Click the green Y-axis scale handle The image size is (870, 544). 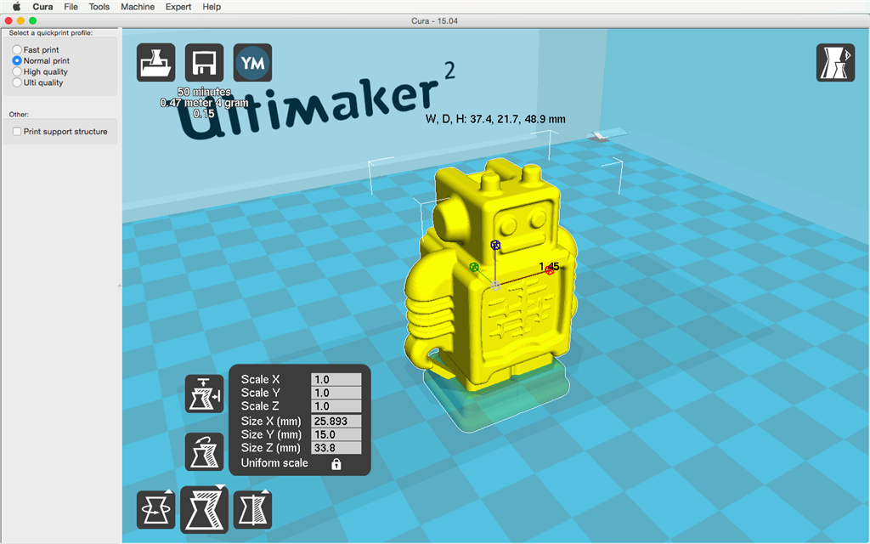pos(474,268)
